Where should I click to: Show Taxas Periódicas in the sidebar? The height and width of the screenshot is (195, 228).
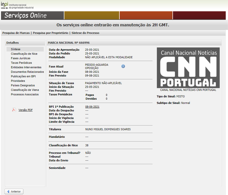(21, 63)
